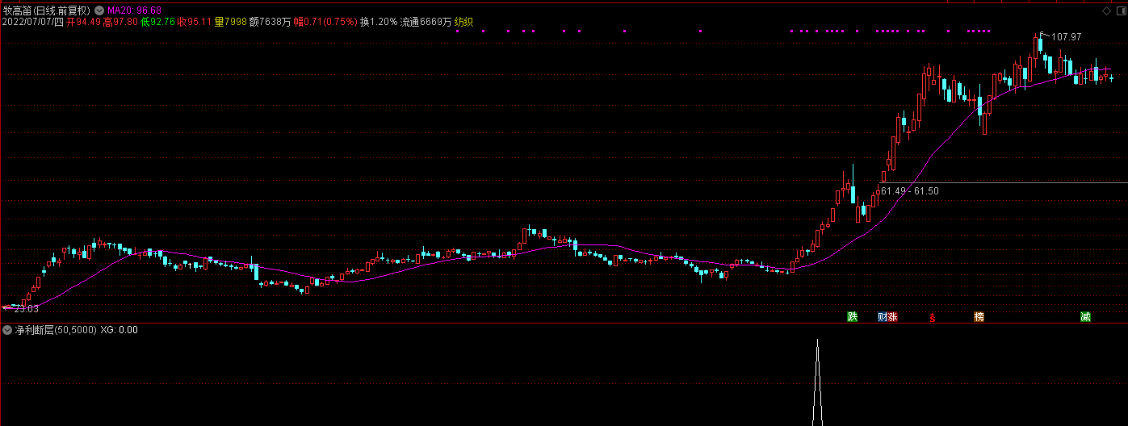Toggle the side panel icon at top right
Screen dimensions: 1128x426
(x=1121, y=10)
